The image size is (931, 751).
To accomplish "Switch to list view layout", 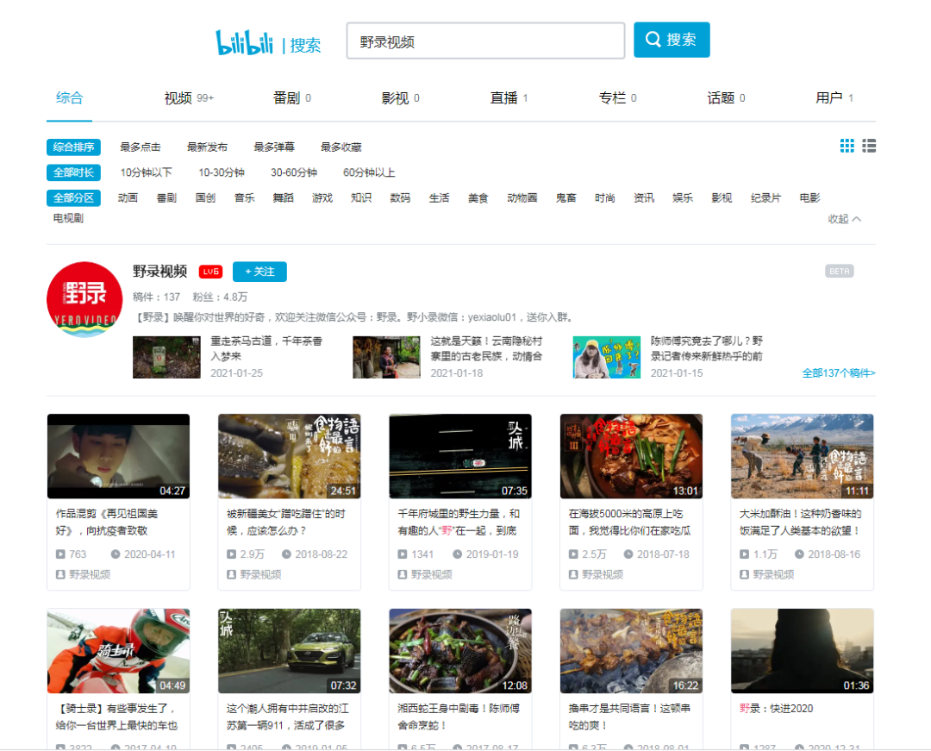I will point(869,146).
